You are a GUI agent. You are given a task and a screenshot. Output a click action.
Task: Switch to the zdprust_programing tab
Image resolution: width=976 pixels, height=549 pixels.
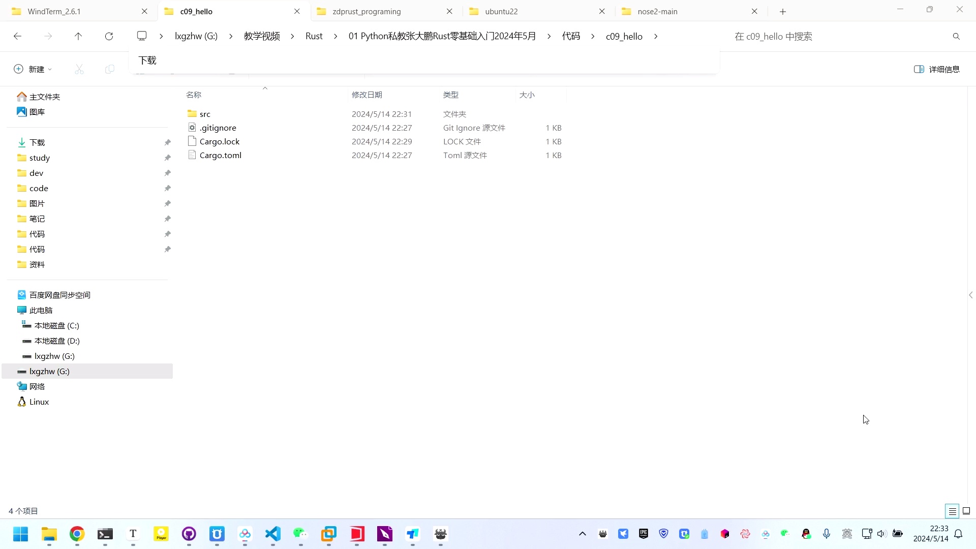[x=366, y=11]
